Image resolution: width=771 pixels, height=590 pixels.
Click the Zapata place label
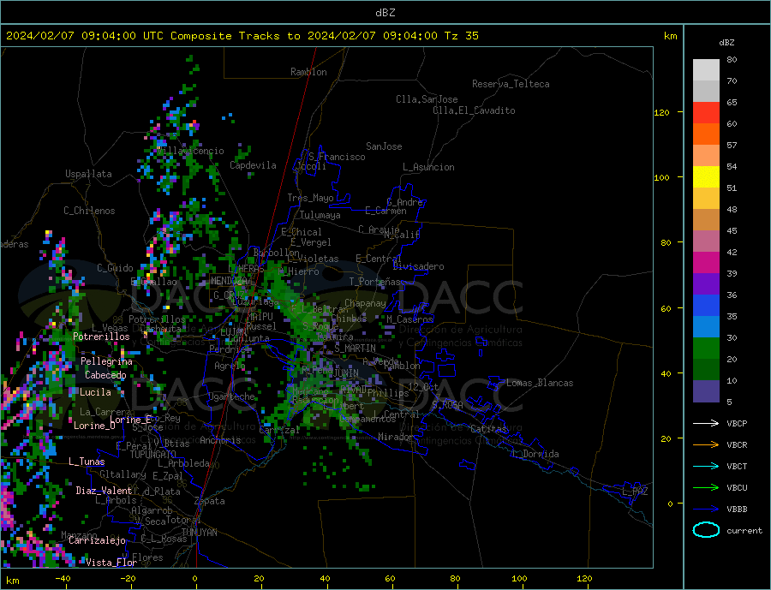210,502
